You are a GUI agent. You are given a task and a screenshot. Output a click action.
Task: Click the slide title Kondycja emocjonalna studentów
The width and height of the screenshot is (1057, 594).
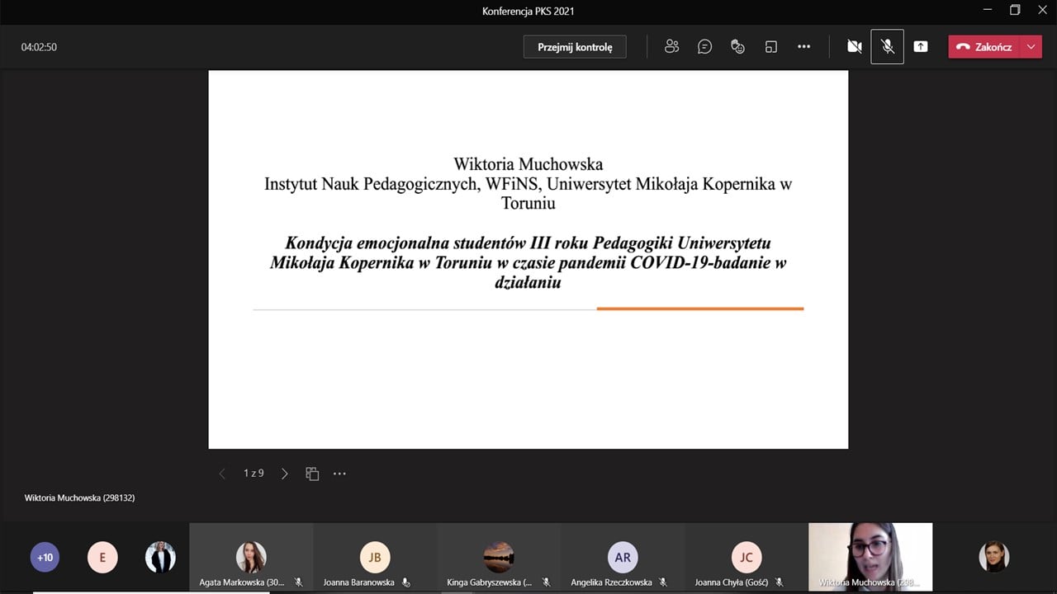tap(528, 262)
